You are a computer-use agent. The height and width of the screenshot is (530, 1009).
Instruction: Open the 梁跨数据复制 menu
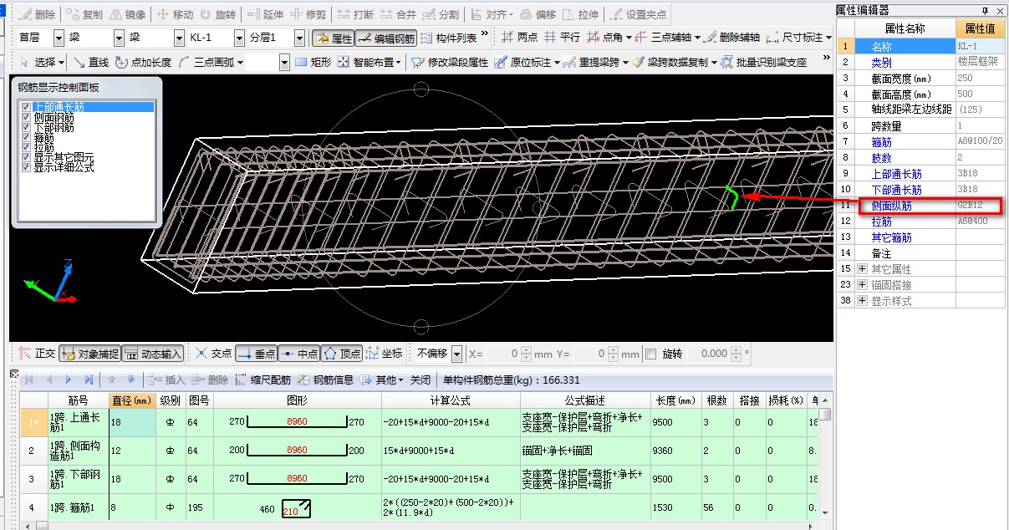[x=675, y=62]
